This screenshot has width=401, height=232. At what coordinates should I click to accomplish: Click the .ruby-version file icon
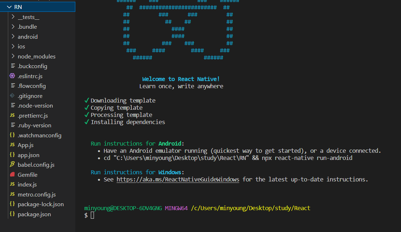point(13,125)
